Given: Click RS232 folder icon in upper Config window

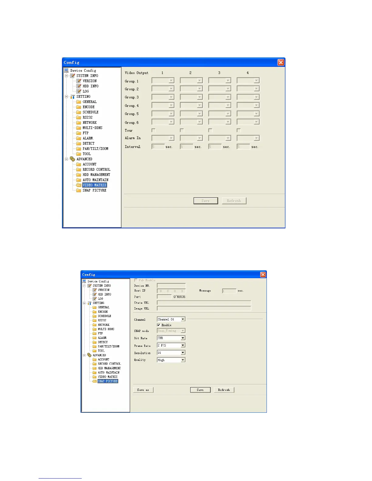Looking at the screenshot, I should coord(79,117).
